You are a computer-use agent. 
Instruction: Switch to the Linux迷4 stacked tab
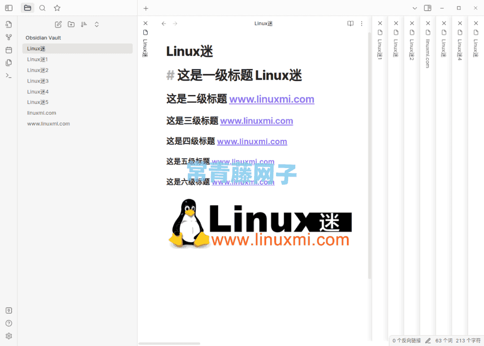pyautogui.click(x=460, y=49)
